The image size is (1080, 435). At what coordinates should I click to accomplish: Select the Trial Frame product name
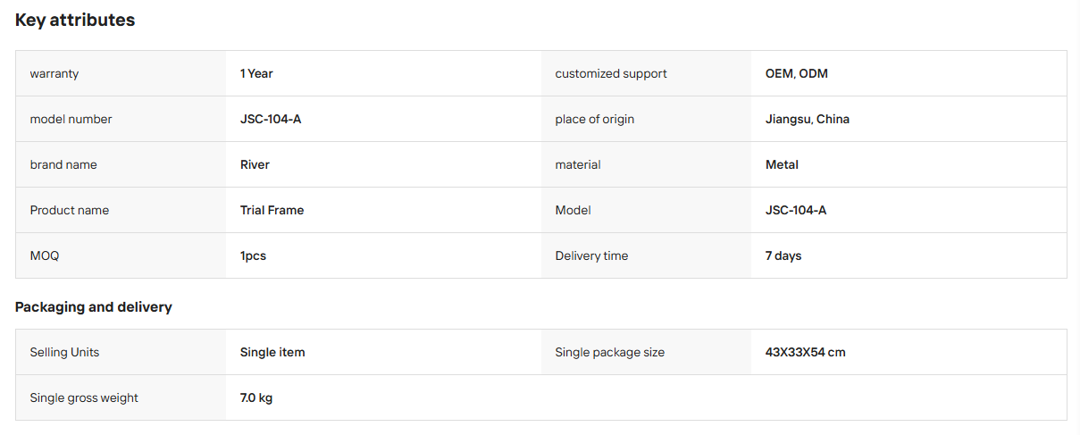(x=272, y=210)
